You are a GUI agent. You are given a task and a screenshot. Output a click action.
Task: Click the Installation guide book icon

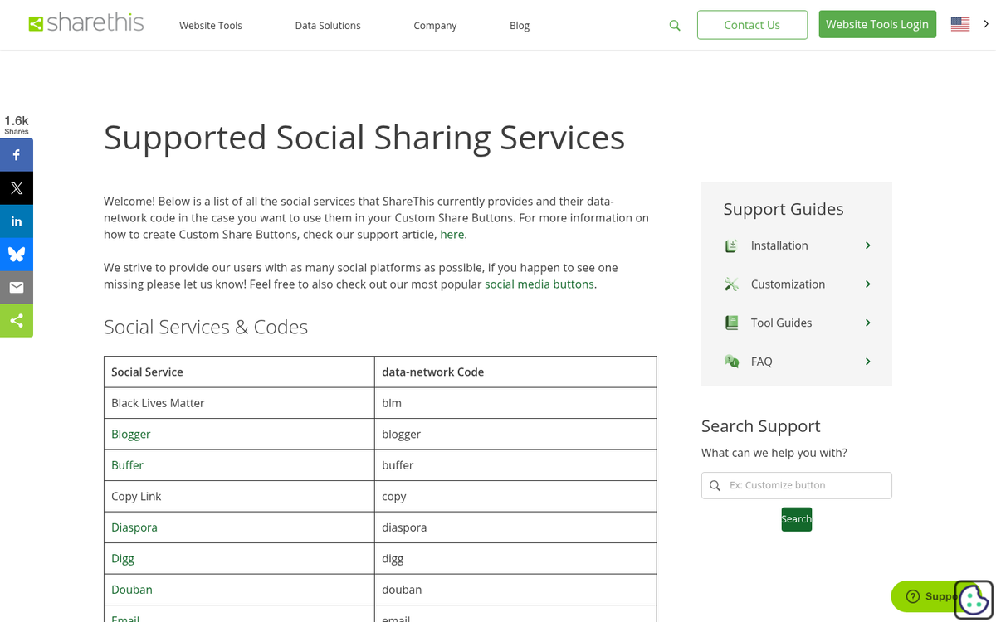click(x=731, y=245)
